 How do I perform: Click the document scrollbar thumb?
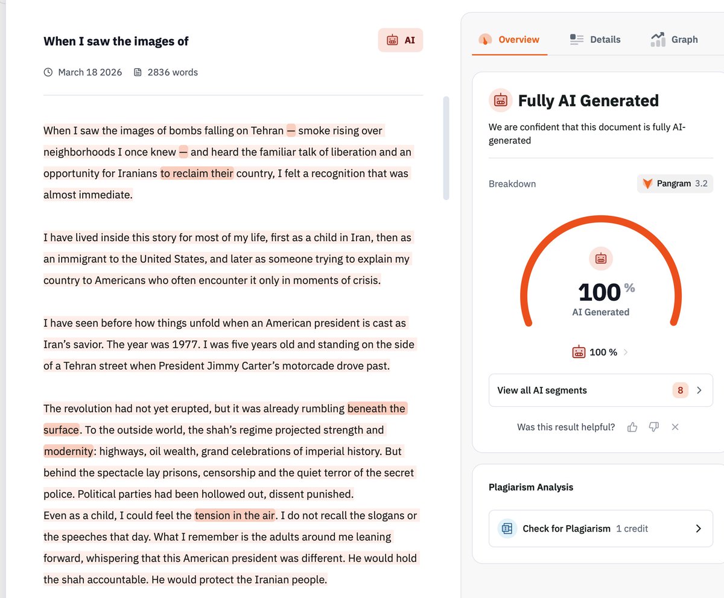pyautogui.click(x=446, y=148)
